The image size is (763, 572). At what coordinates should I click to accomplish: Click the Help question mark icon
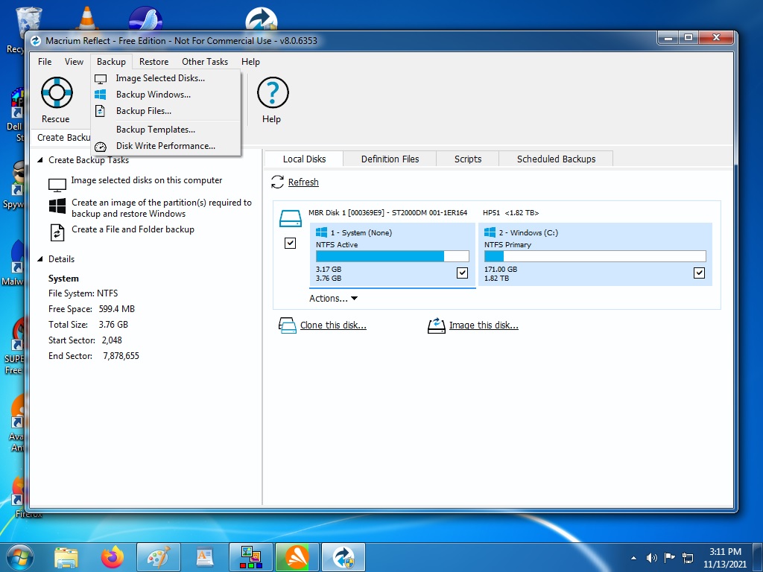[x=273, y=92]
